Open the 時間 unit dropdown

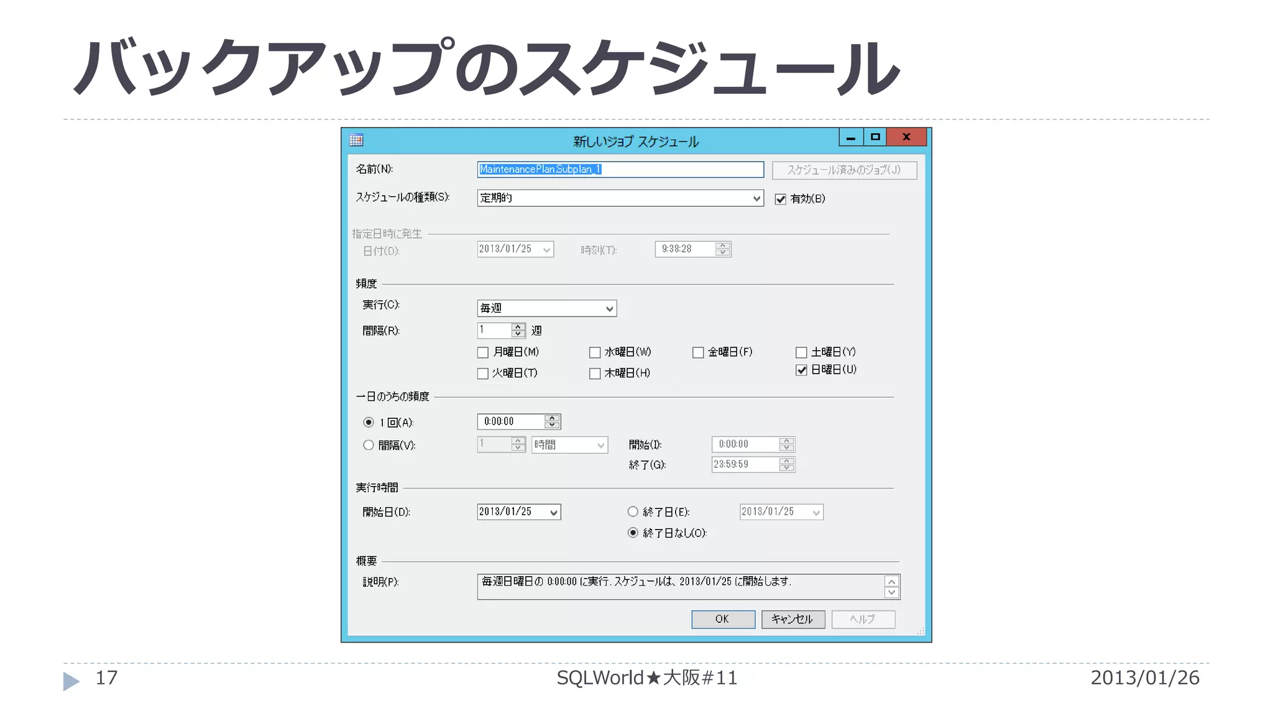coord(569,445)
